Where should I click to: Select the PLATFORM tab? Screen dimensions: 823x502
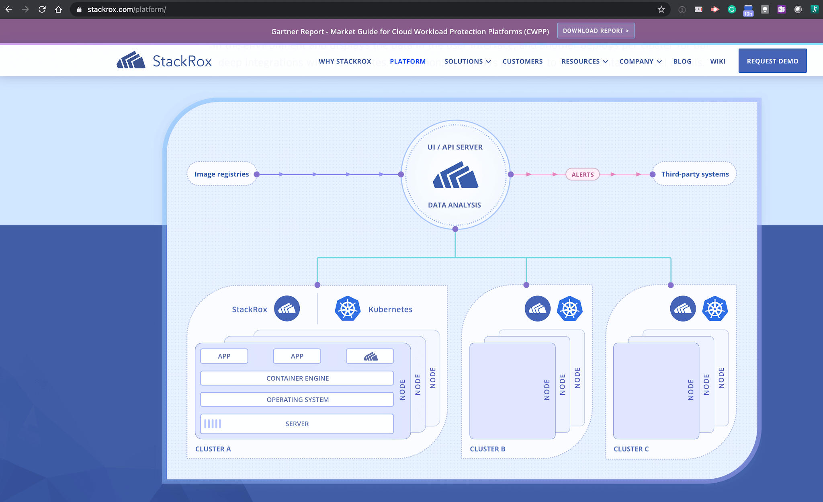point(407,61)
